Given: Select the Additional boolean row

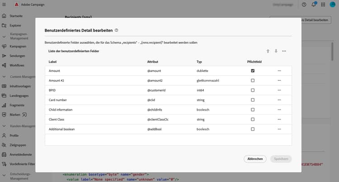Looking at the screenshot, I should tap(90, 130).
